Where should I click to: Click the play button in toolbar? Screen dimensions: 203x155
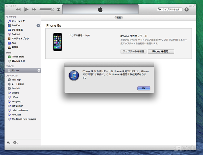pos(26,9)
